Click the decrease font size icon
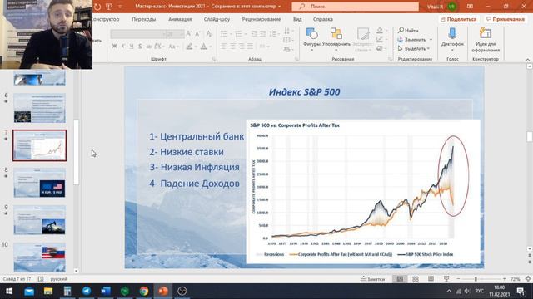533x299 pixels. click(197, 33)
